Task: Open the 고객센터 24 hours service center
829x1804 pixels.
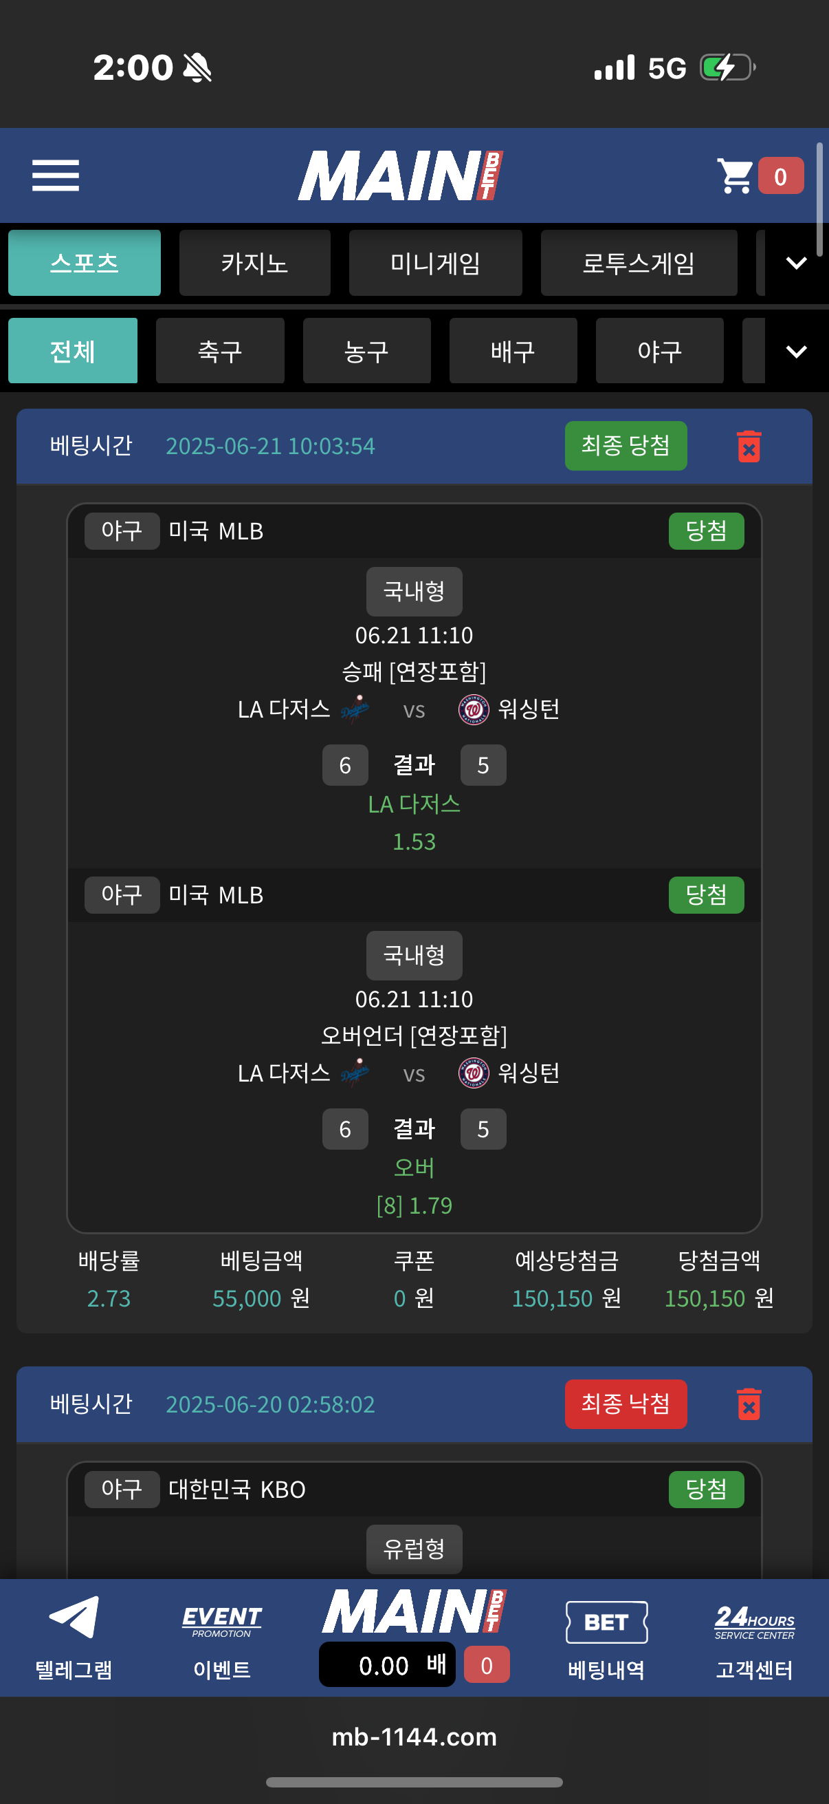Action: click(x=754, y=1637)
